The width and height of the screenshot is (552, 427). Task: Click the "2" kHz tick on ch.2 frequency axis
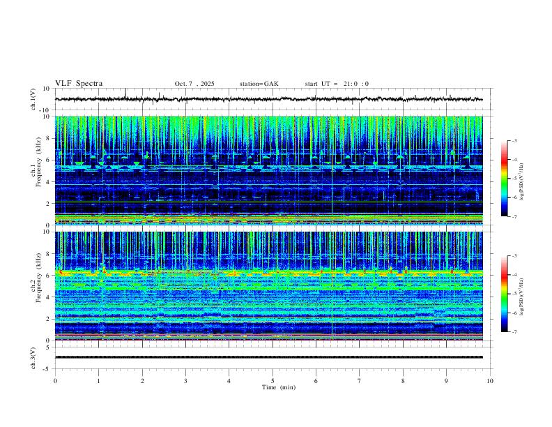pyautogui.click(x=47, y=319)
